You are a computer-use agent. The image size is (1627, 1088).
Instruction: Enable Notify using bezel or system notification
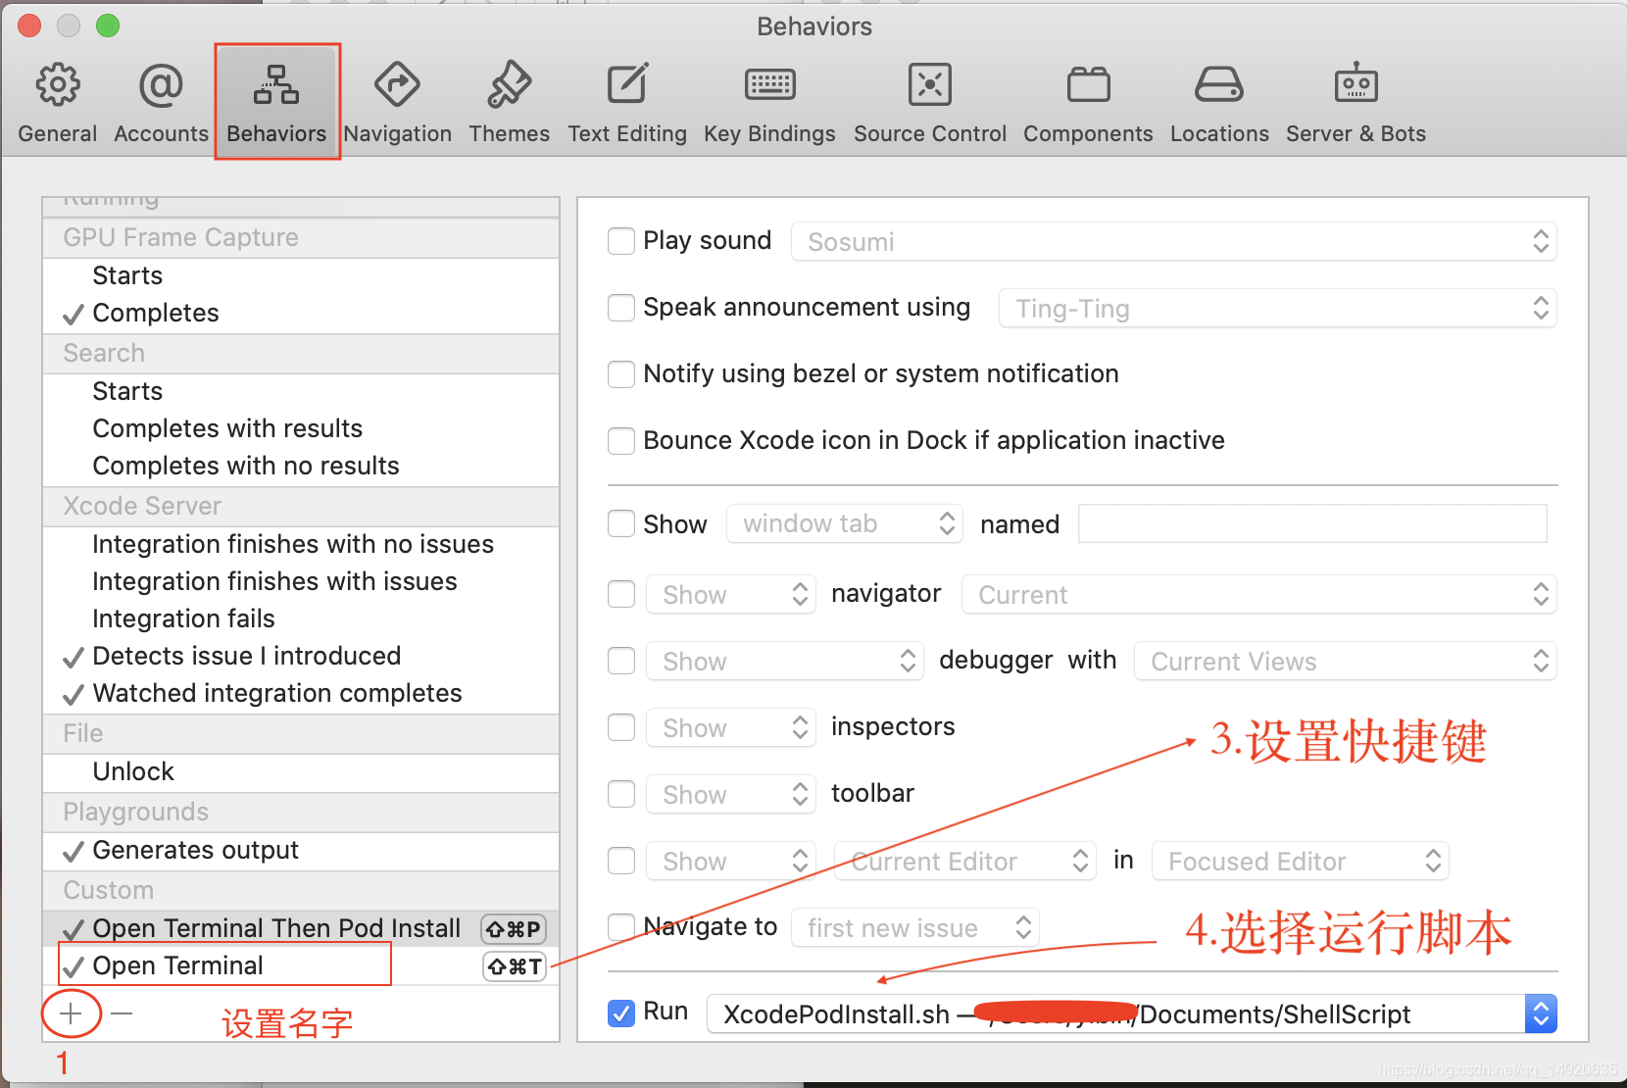tap(621, 374)
